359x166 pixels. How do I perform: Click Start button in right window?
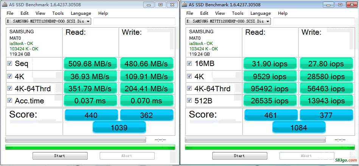click(240, 156)
